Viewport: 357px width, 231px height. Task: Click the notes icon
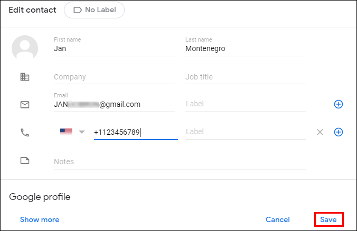click(x=25, y=161)
